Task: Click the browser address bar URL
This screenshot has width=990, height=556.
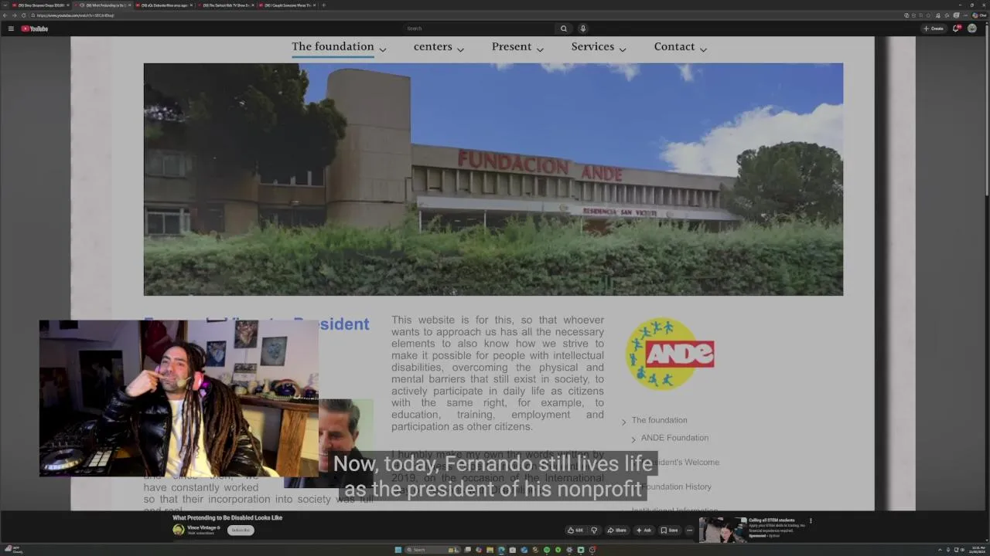Action: click(76, 15)
